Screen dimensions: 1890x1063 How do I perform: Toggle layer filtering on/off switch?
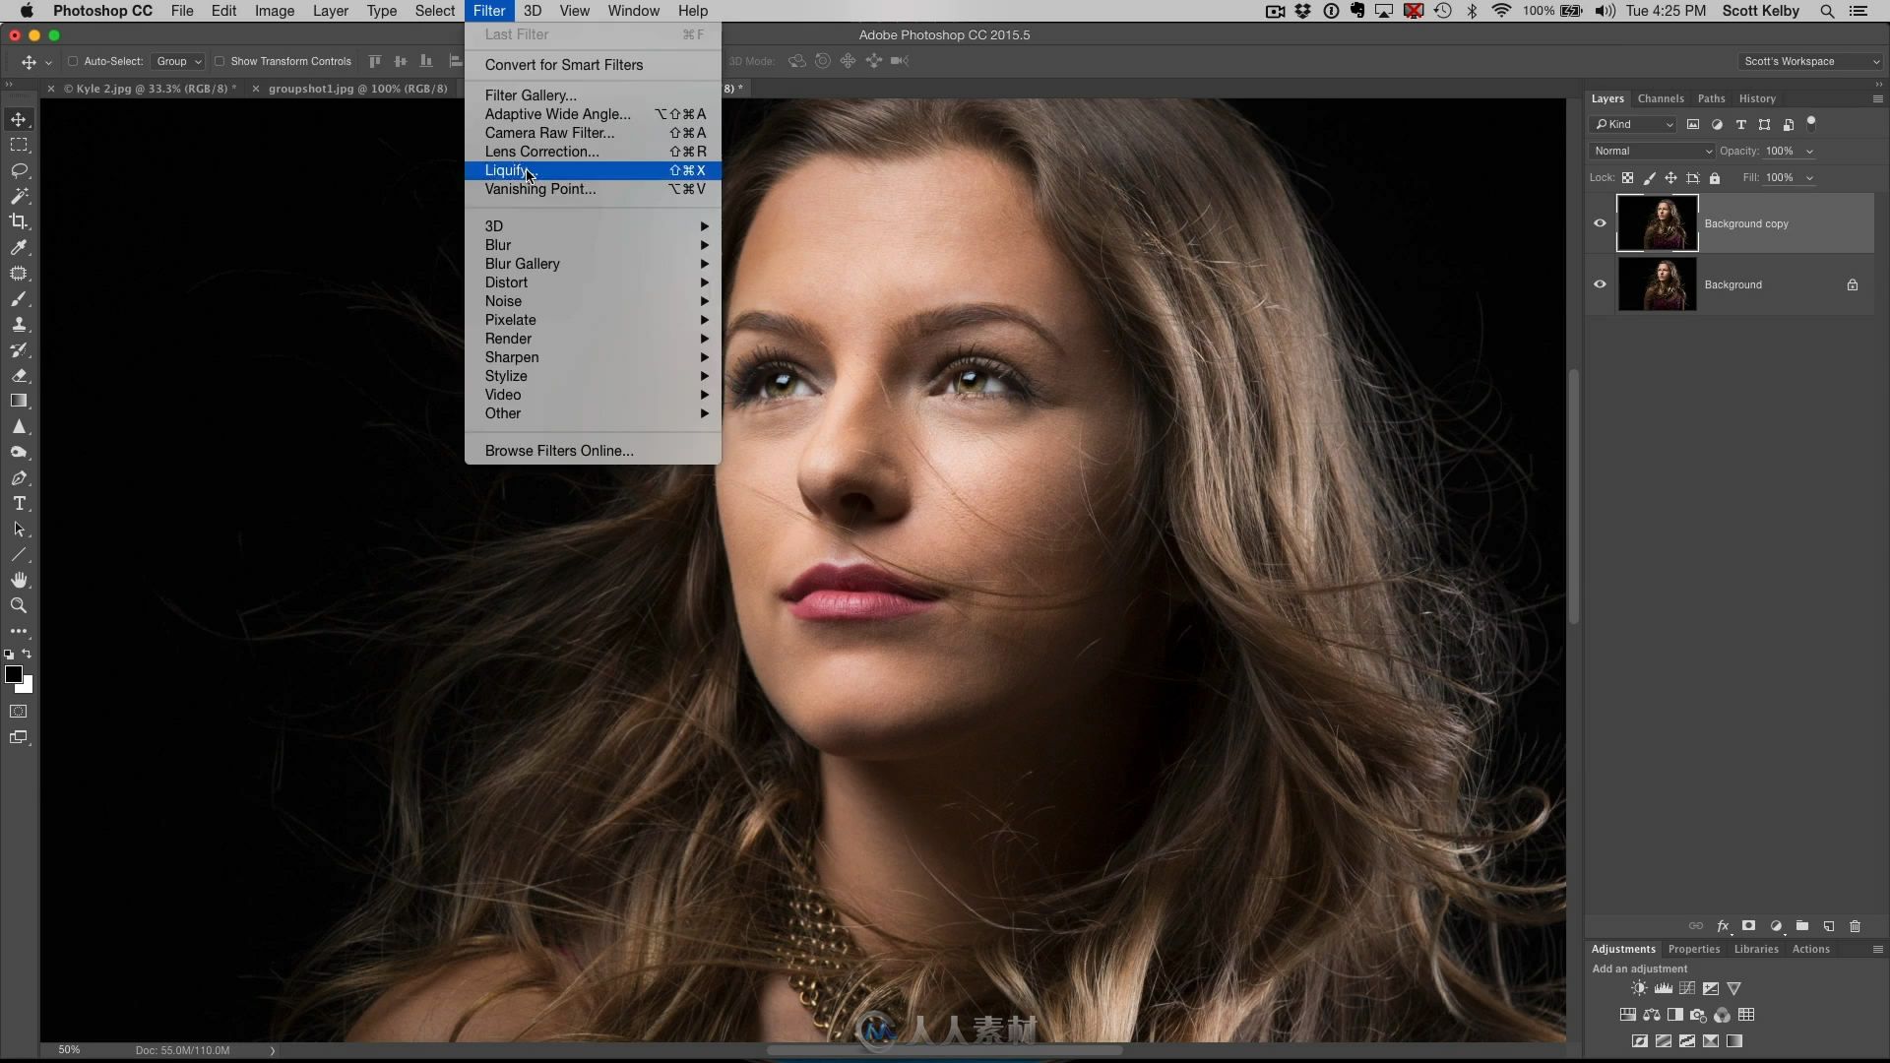[x=1811, y=124]
